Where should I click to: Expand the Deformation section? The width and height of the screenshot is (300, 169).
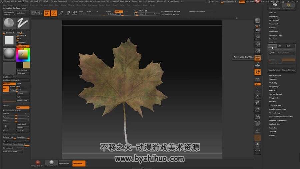click(275, 75)
